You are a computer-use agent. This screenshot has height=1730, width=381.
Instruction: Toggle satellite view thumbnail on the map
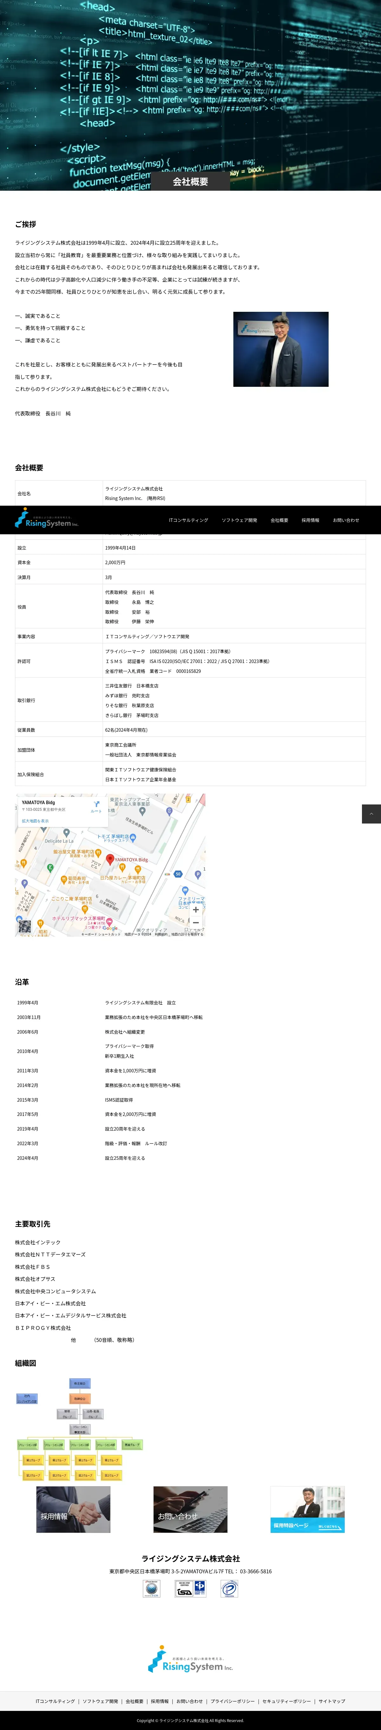(x=25, y=926)
